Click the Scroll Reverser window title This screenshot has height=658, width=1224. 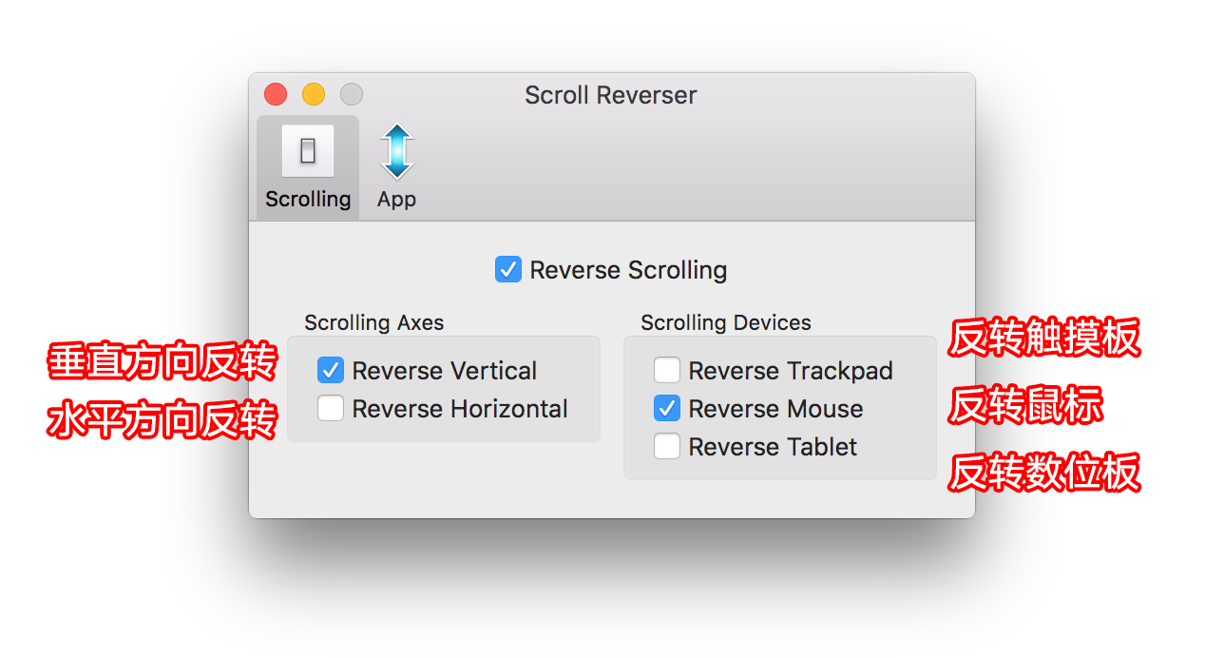coord(611,95)
